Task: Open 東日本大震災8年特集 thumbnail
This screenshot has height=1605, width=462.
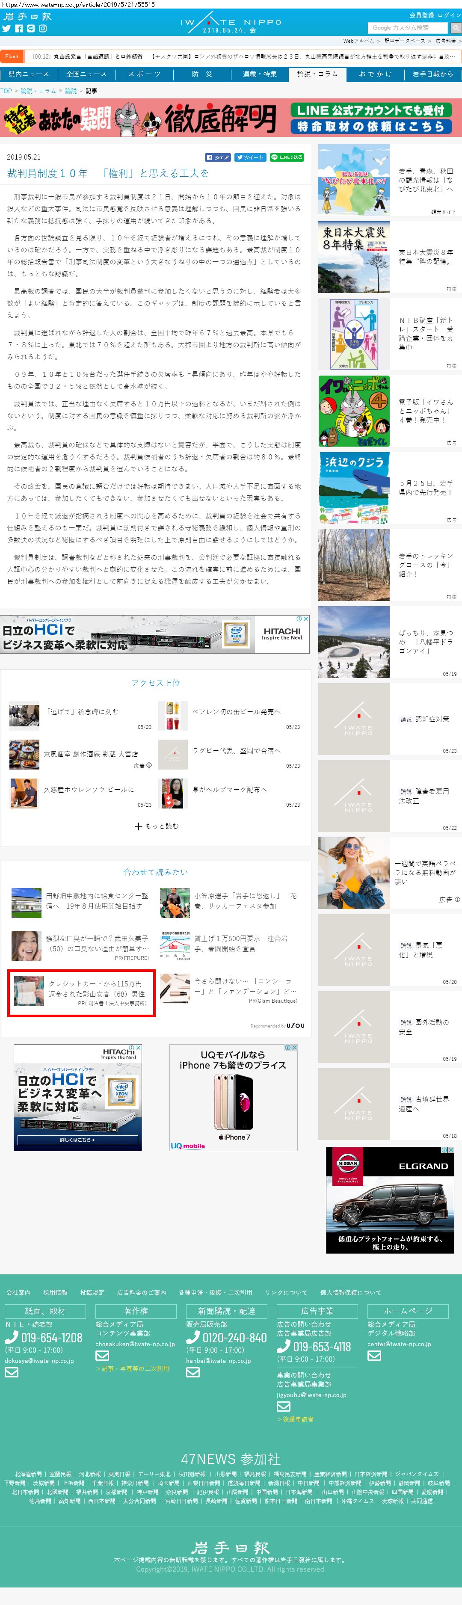Action: tap(354, 258)
